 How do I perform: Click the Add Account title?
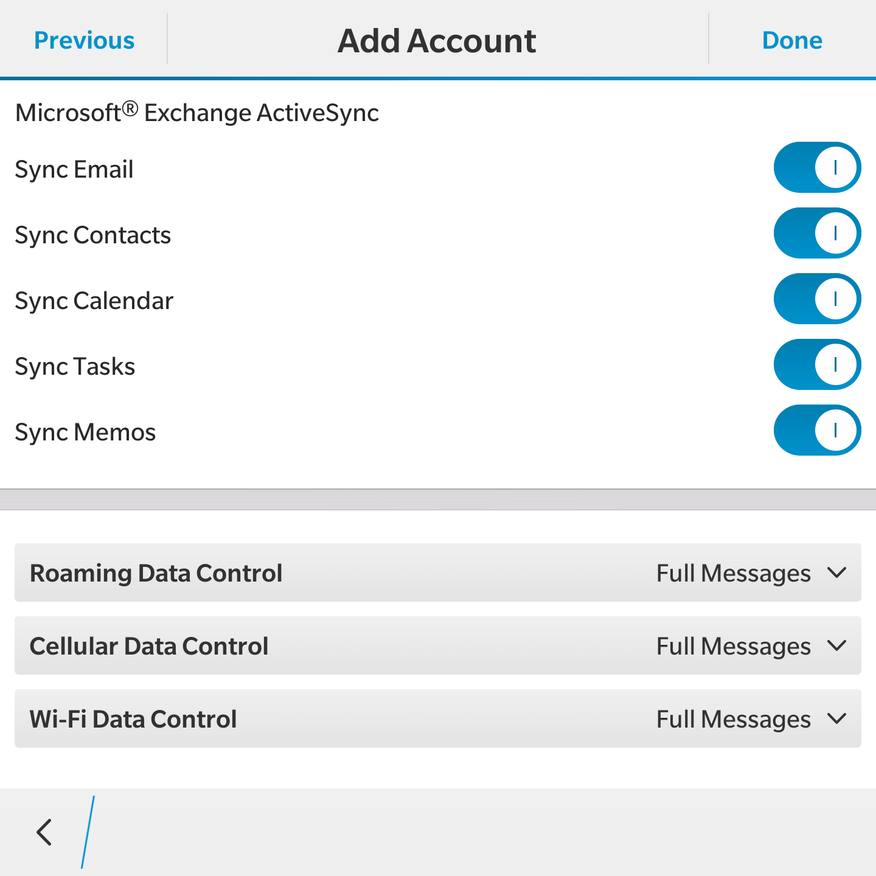pyautogui.click(x=437, y=41)
